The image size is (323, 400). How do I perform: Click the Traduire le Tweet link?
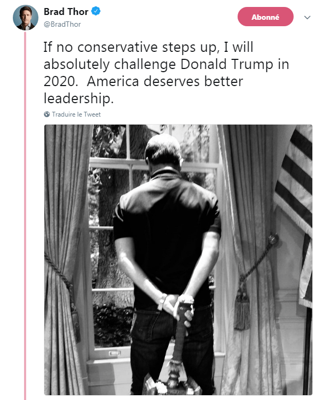[x=76, y=114]
